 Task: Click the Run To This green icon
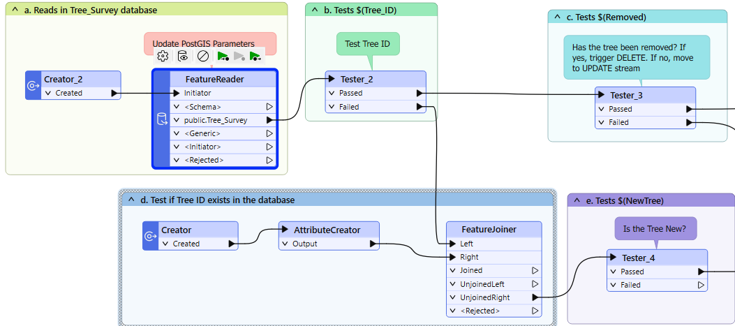(223, 56)
